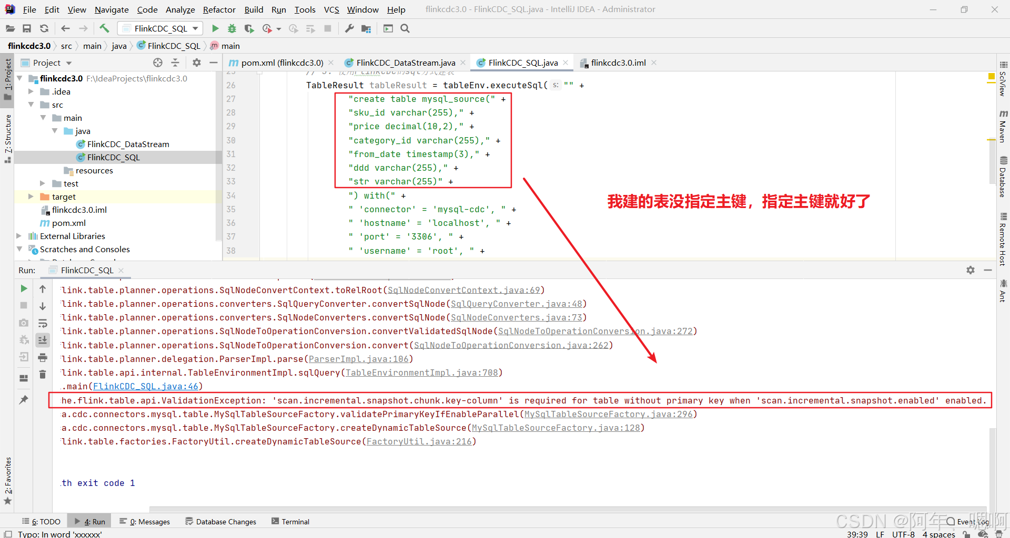Open Project Structure from the toolbar
The image size is (1010, 538).
(366, 28)
